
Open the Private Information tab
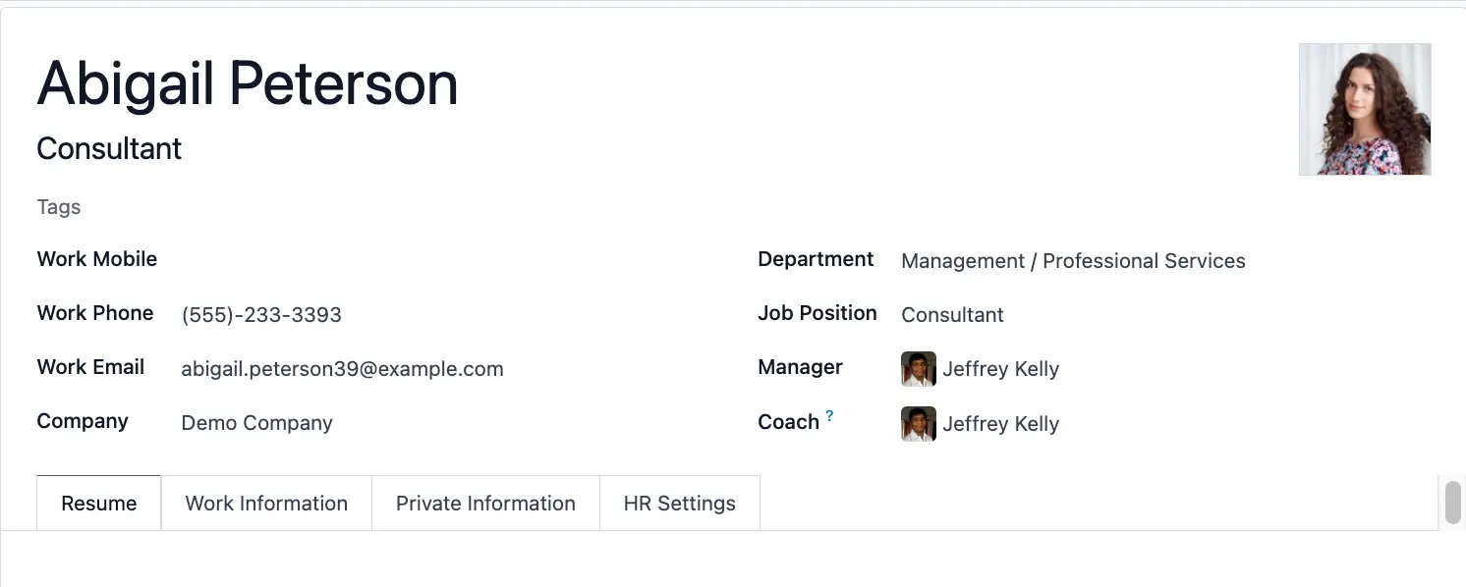(485, 504)
